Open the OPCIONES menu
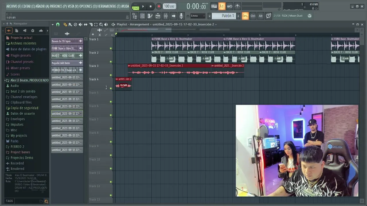367x206 pixels. click(88, 6)
